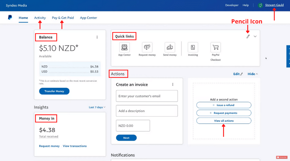Click the Insights heading
The width and height of the screenshot is (290, 161).
pyautogui.click(x=41, y=107)
